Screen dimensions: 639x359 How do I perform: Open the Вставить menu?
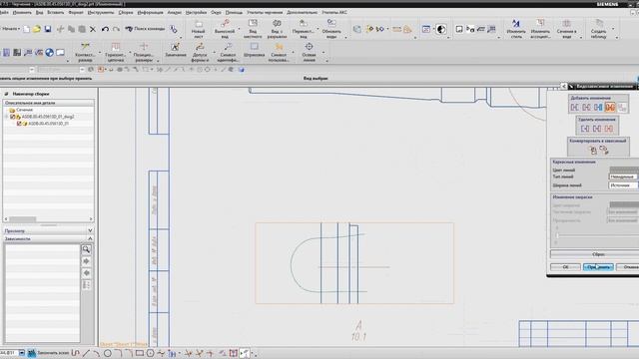pos(56,13)
